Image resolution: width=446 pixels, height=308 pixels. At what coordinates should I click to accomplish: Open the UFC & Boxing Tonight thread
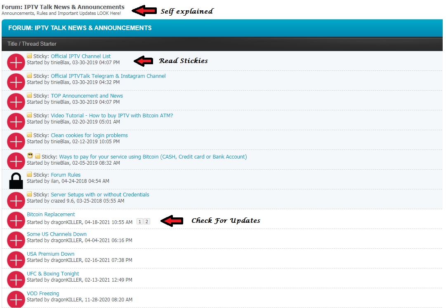point(53,274)
